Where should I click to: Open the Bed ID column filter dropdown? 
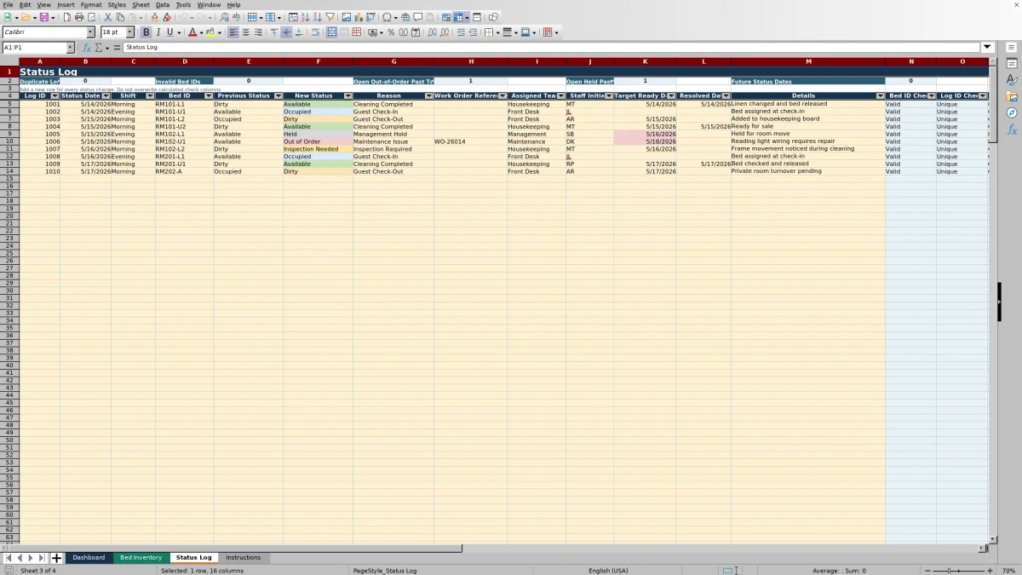click(209, 96)
